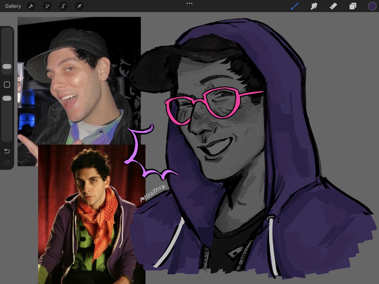The width and height of the screenshot is (379, 284).
Task: Open the active purple color swatch
Action: coord(372,6)
